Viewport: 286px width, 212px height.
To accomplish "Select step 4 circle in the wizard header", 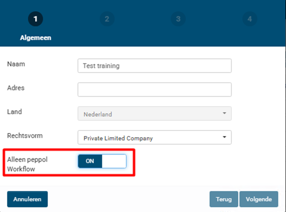I will (250, 19).
